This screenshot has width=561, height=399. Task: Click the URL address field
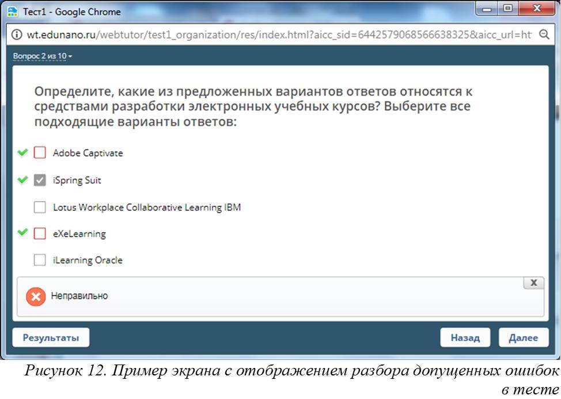[276, 34]
